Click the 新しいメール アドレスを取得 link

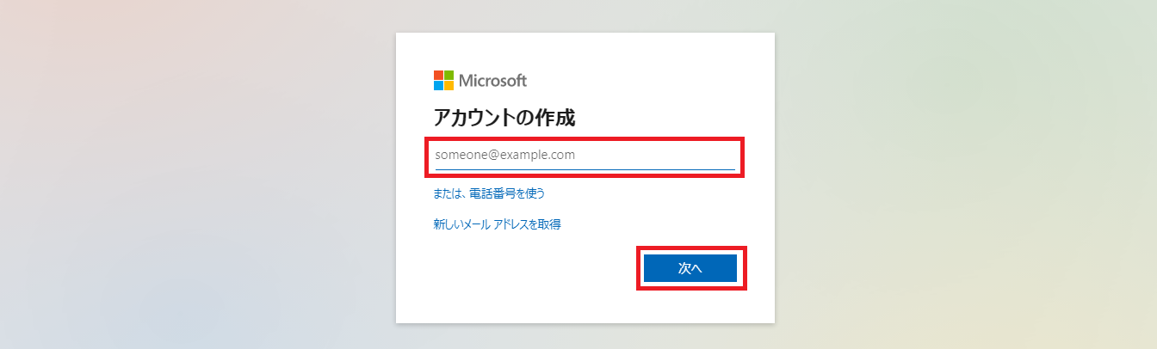[x=498, y=224]
